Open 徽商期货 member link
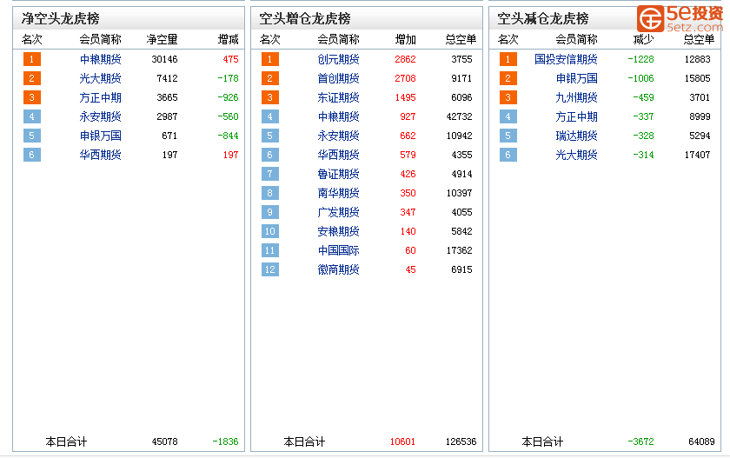The height and width of the screenshot is (458, 730). click(338, 269)
